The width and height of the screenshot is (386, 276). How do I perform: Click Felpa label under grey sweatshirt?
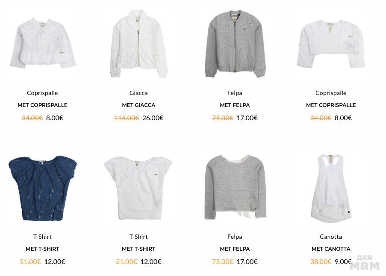click(235, 237)
